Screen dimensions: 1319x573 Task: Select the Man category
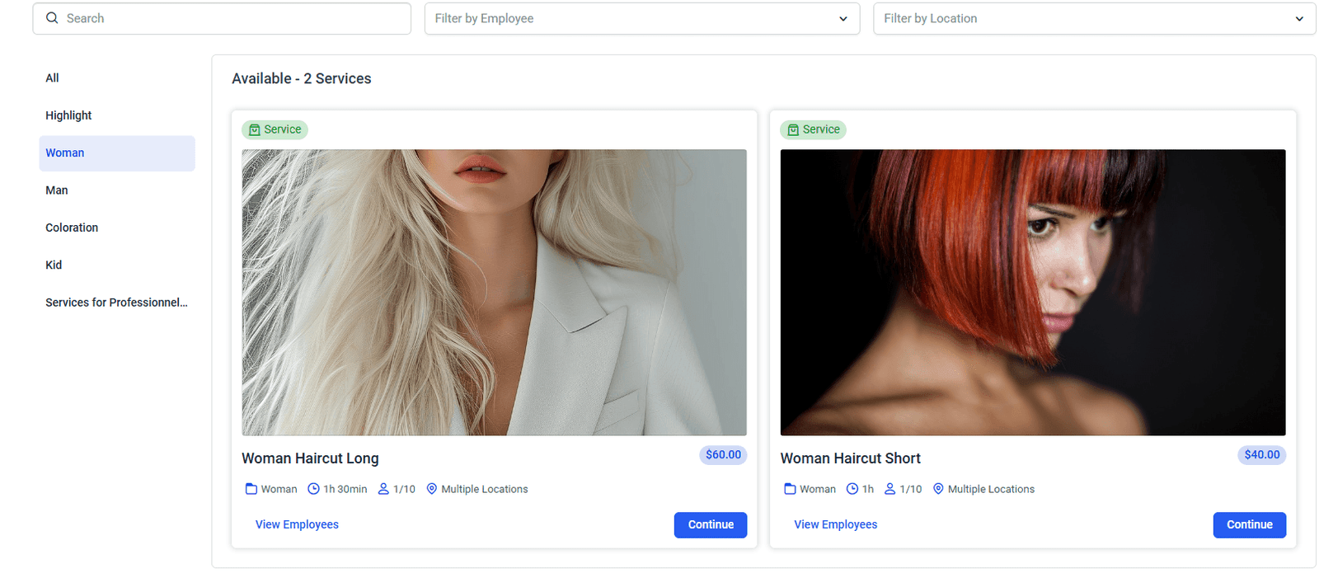pos(117,190)
